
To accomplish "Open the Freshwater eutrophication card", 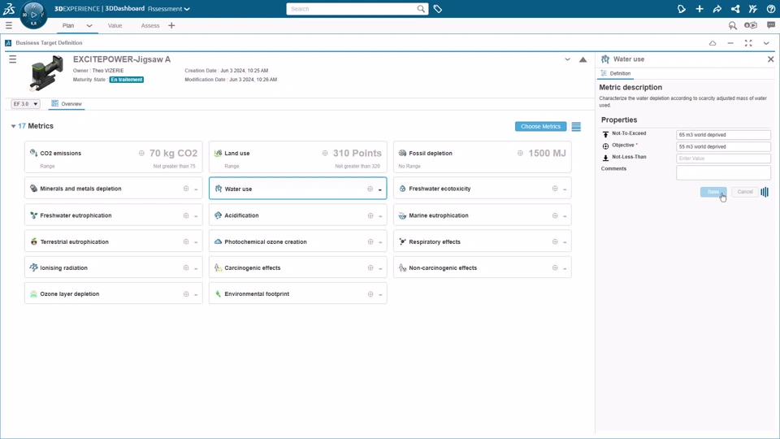I will coord(114,215).
